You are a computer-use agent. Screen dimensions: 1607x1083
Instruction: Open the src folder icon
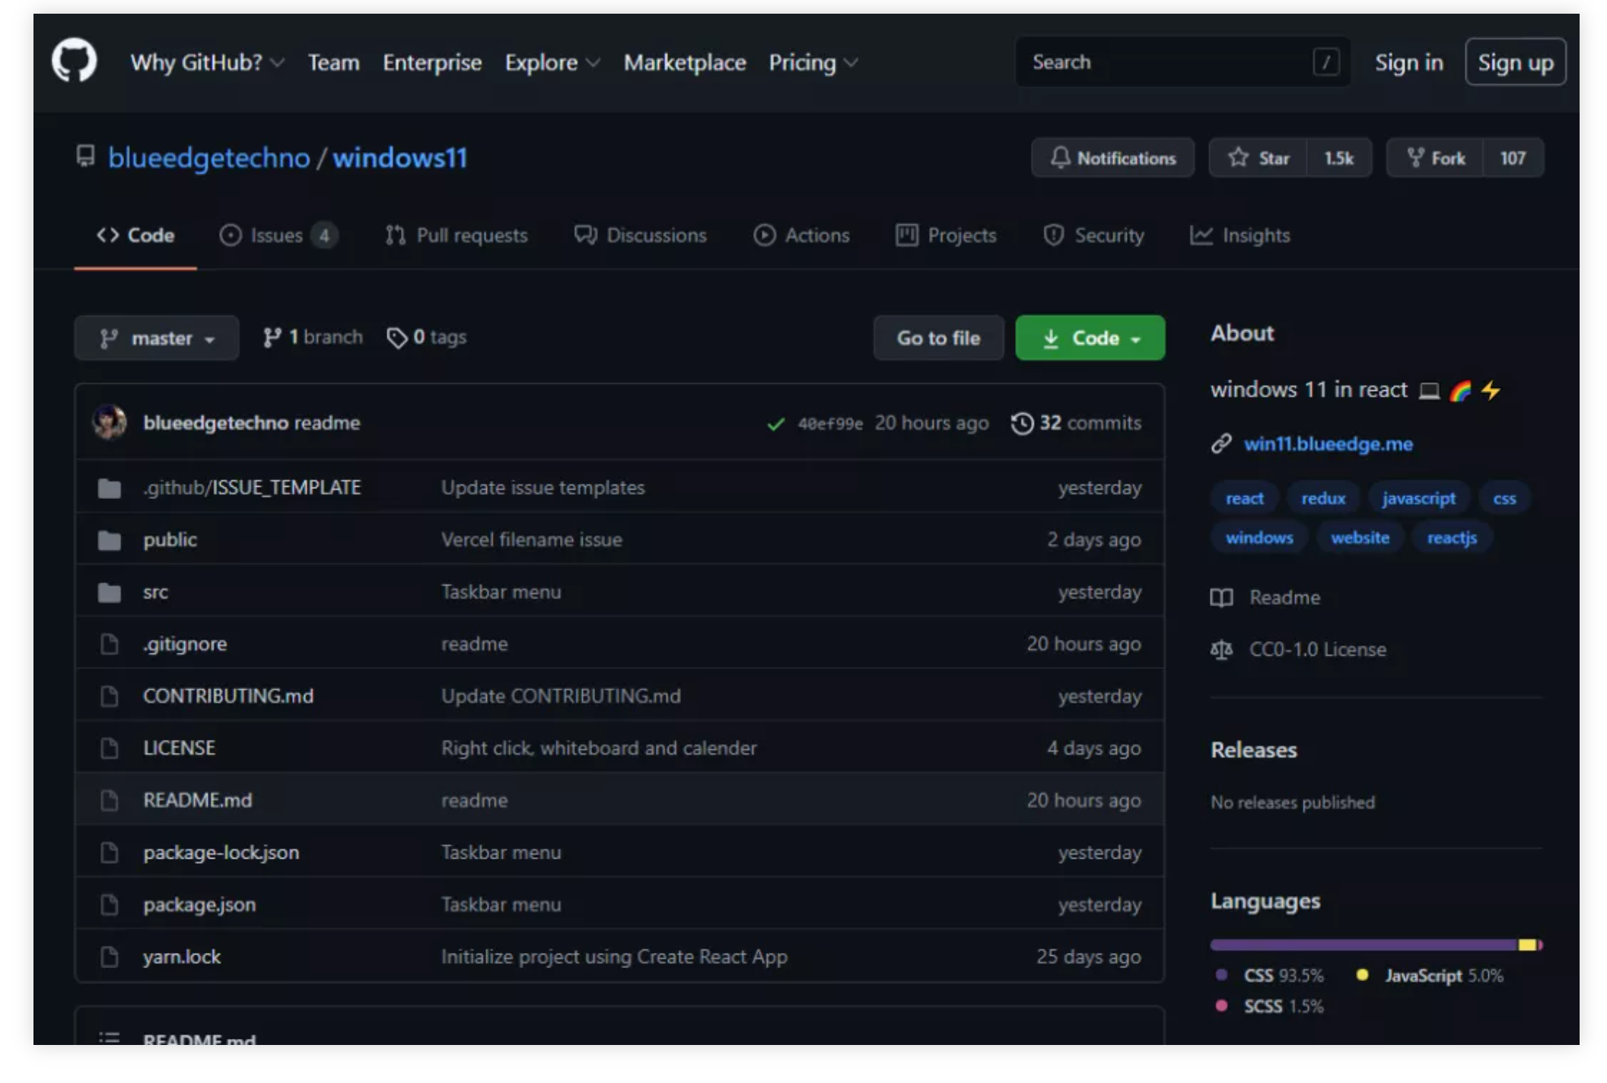pyautogui.click(x=110, y=592)
